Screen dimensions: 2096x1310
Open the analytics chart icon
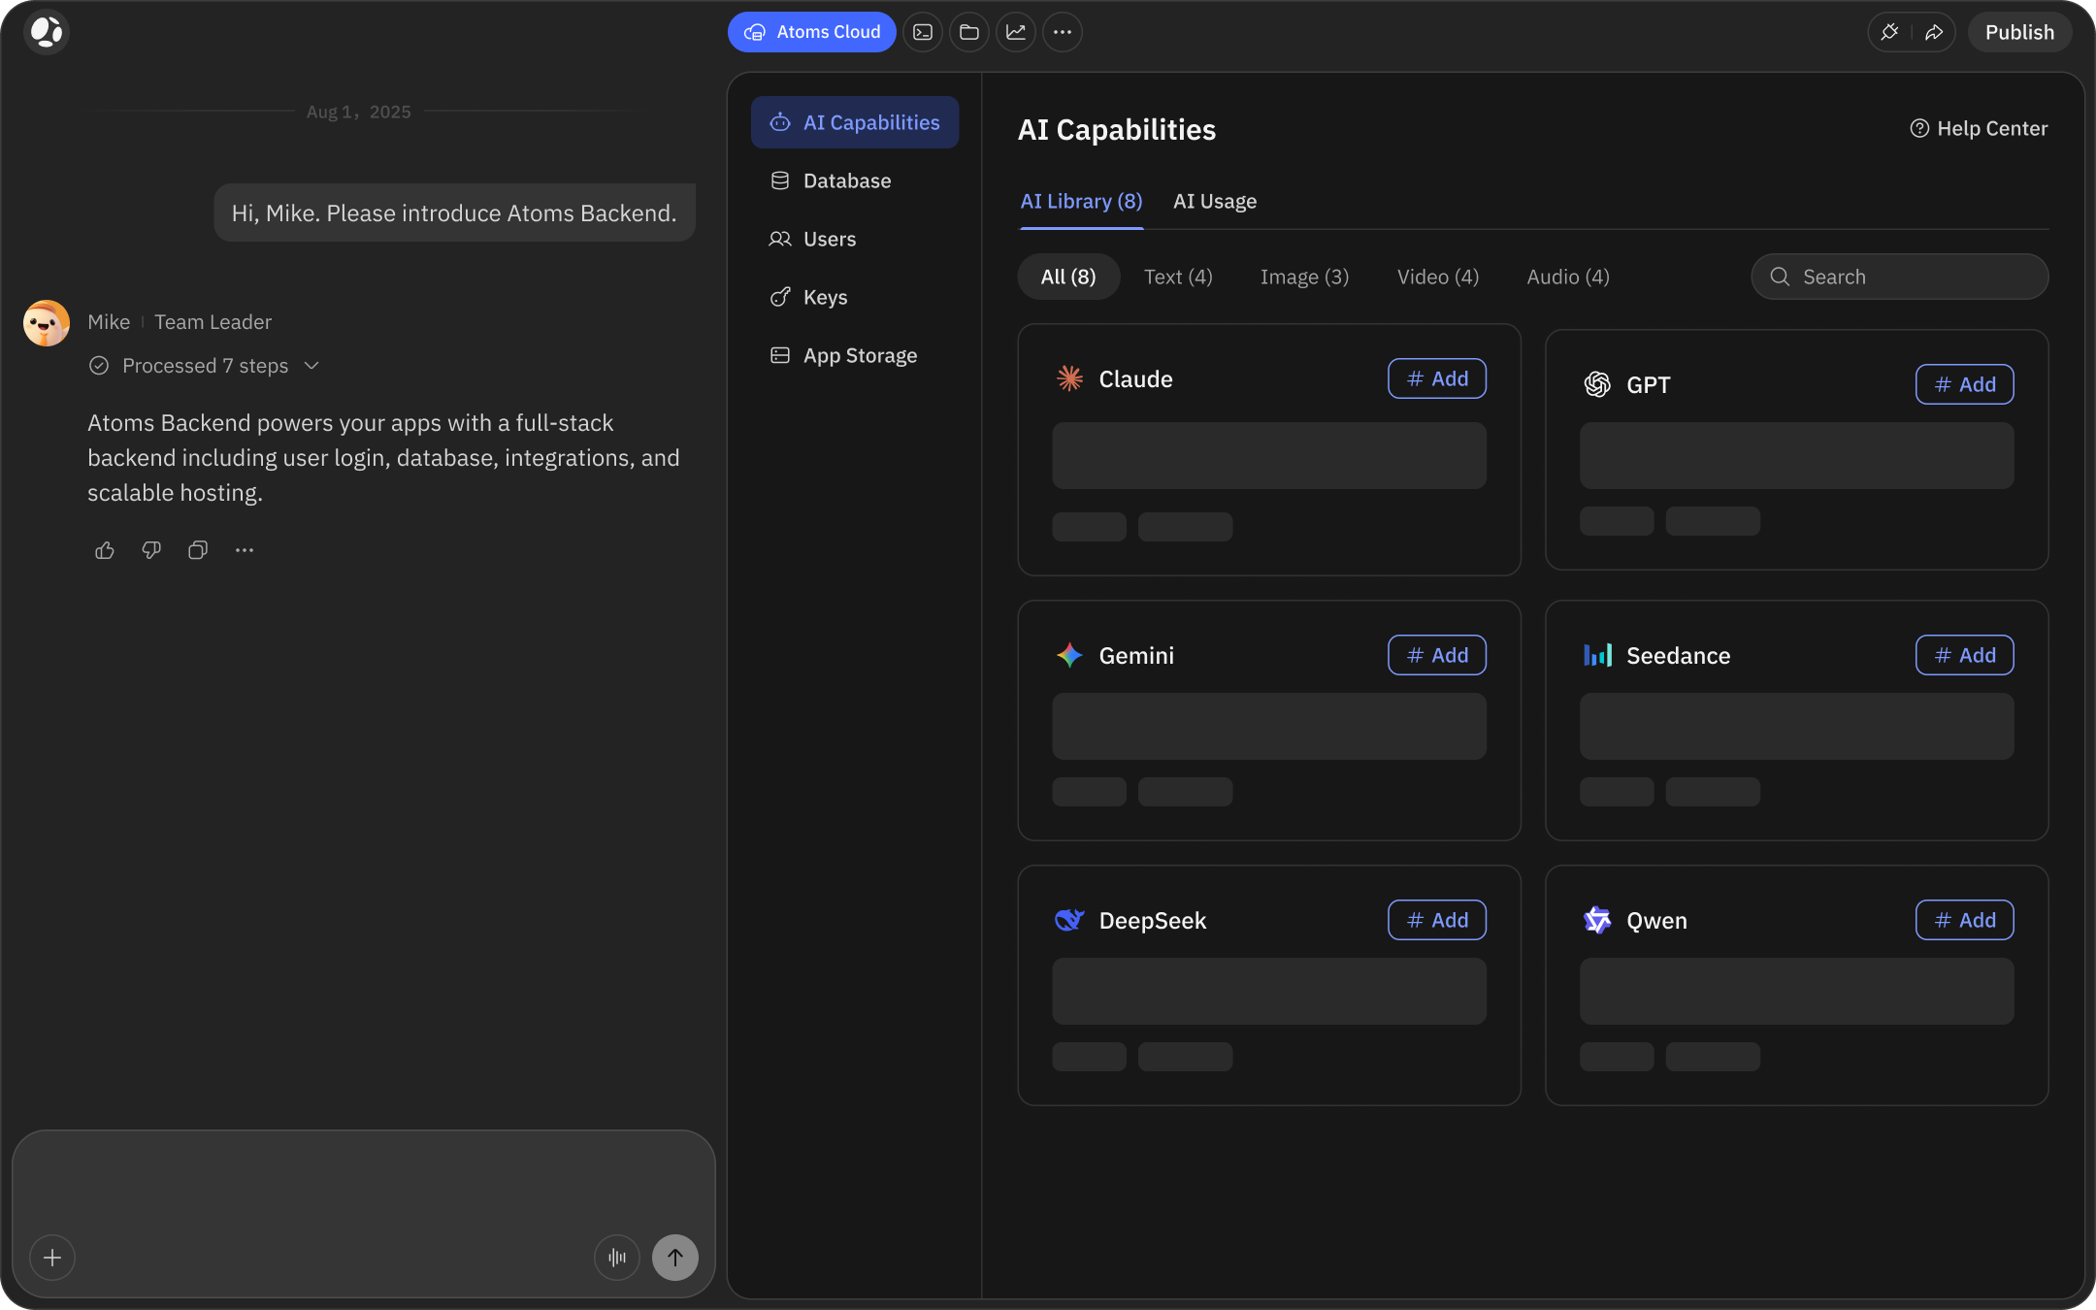click(1016, 32)
